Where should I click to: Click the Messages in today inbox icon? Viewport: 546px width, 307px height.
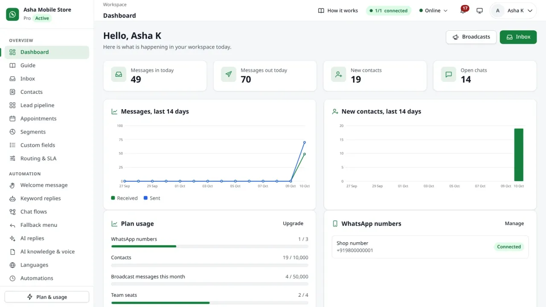pos(119,74)
